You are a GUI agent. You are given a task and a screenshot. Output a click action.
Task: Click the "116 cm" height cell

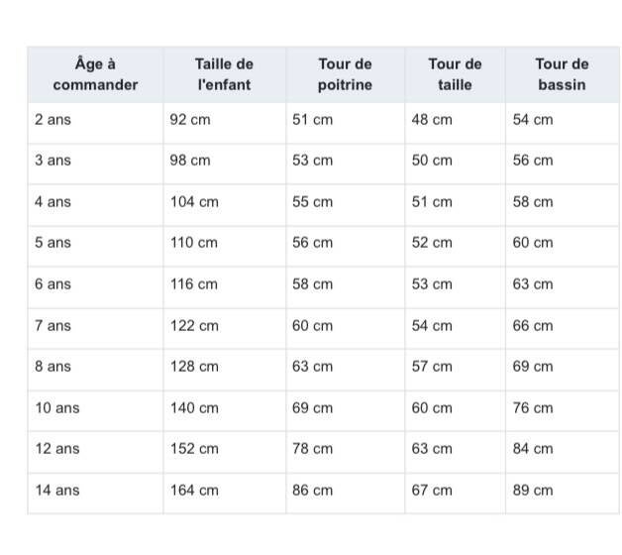[194, 284]
